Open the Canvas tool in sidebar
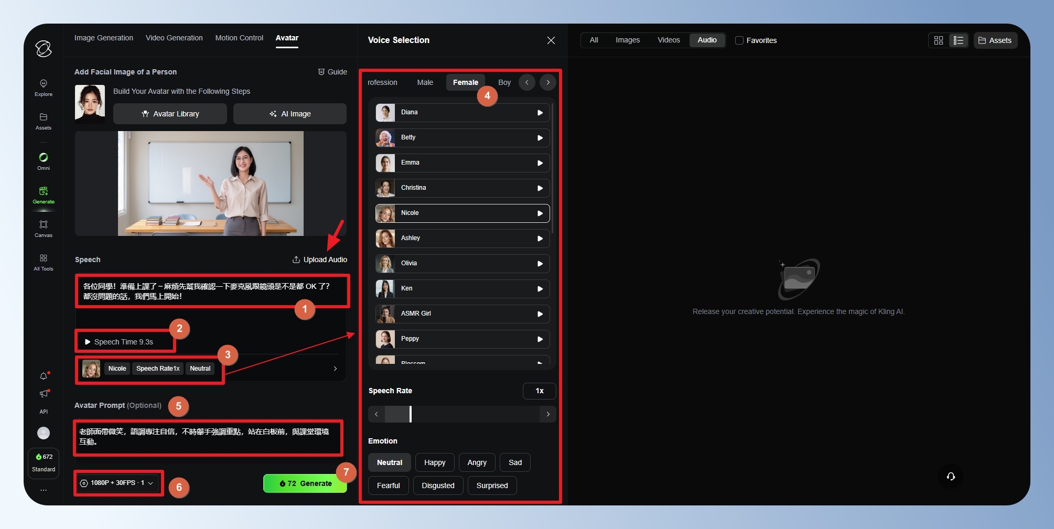 (44, 228)
